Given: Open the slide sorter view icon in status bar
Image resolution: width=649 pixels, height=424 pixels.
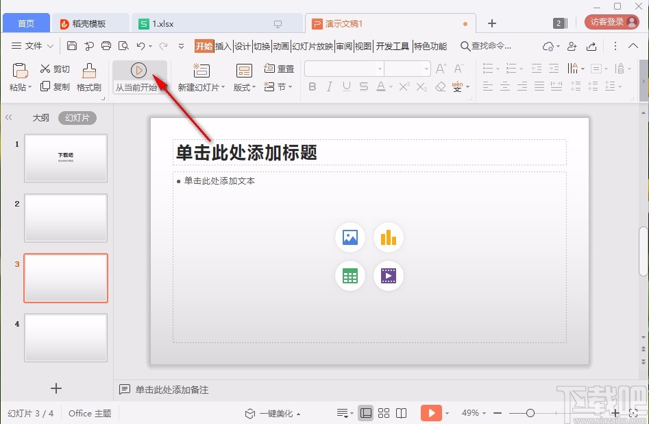Looking at the screenshot, I should click(x=384, y=413).
